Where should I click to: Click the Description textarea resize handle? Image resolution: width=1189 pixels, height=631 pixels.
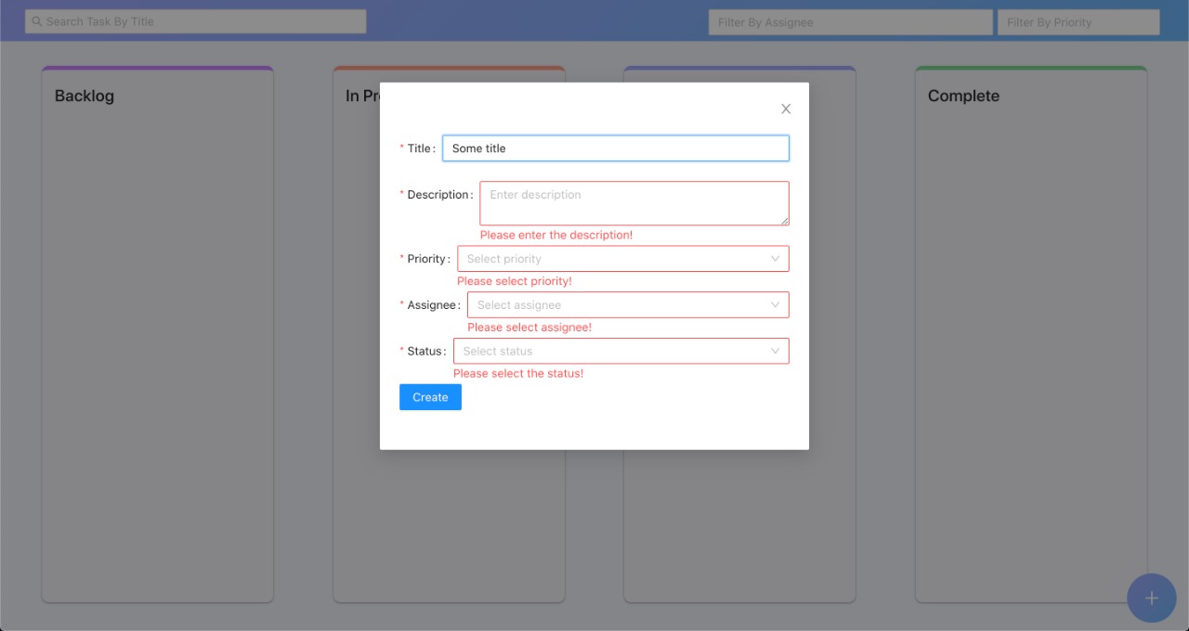point(785,222)
